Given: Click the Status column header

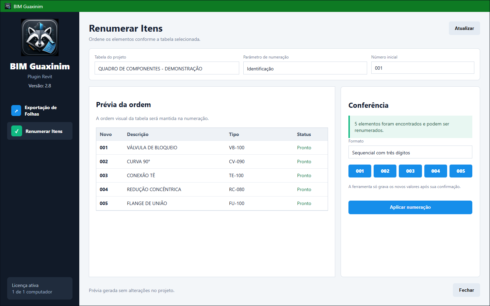Looking at the screenshot, I should 304,134.
